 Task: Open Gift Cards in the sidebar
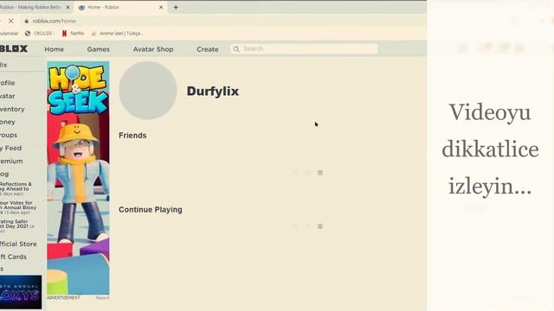(x=14, y=257)
